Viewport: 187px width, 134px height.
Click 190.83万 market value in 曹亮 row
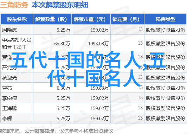(99, 88)
